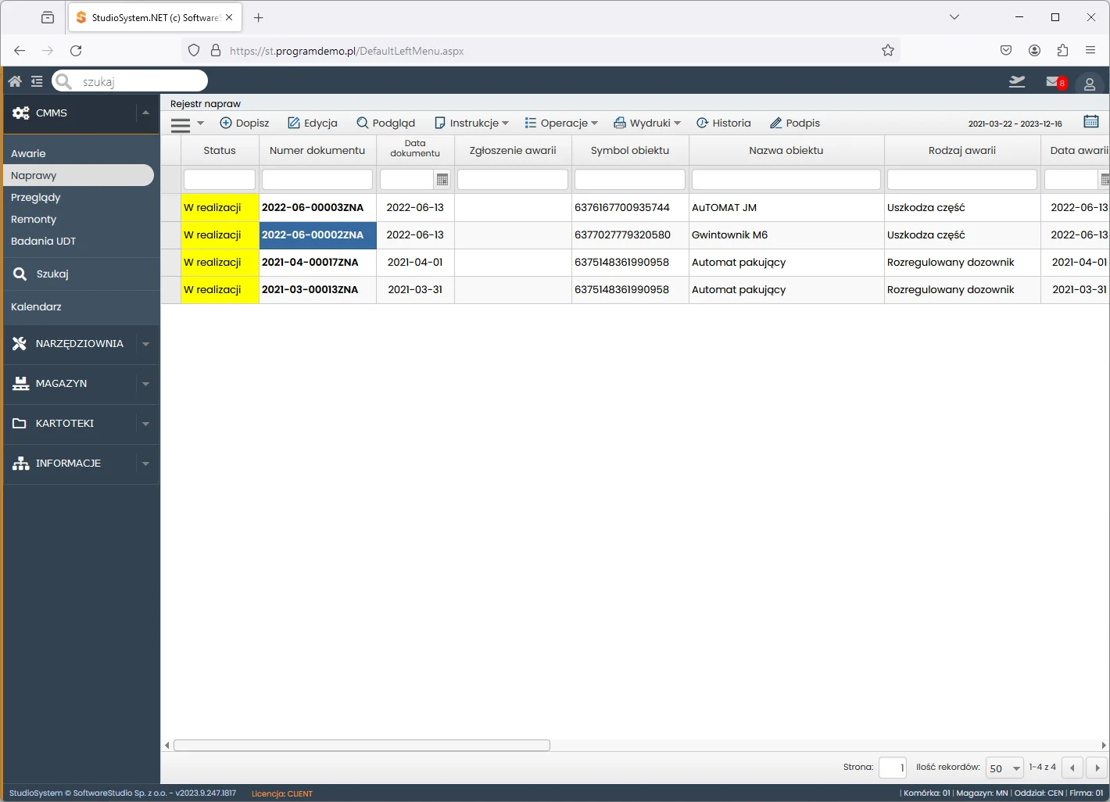Expand the NARZĘDZIOWNIA menu section
The width and height of the screenshot is (1110, 802).
145,344
